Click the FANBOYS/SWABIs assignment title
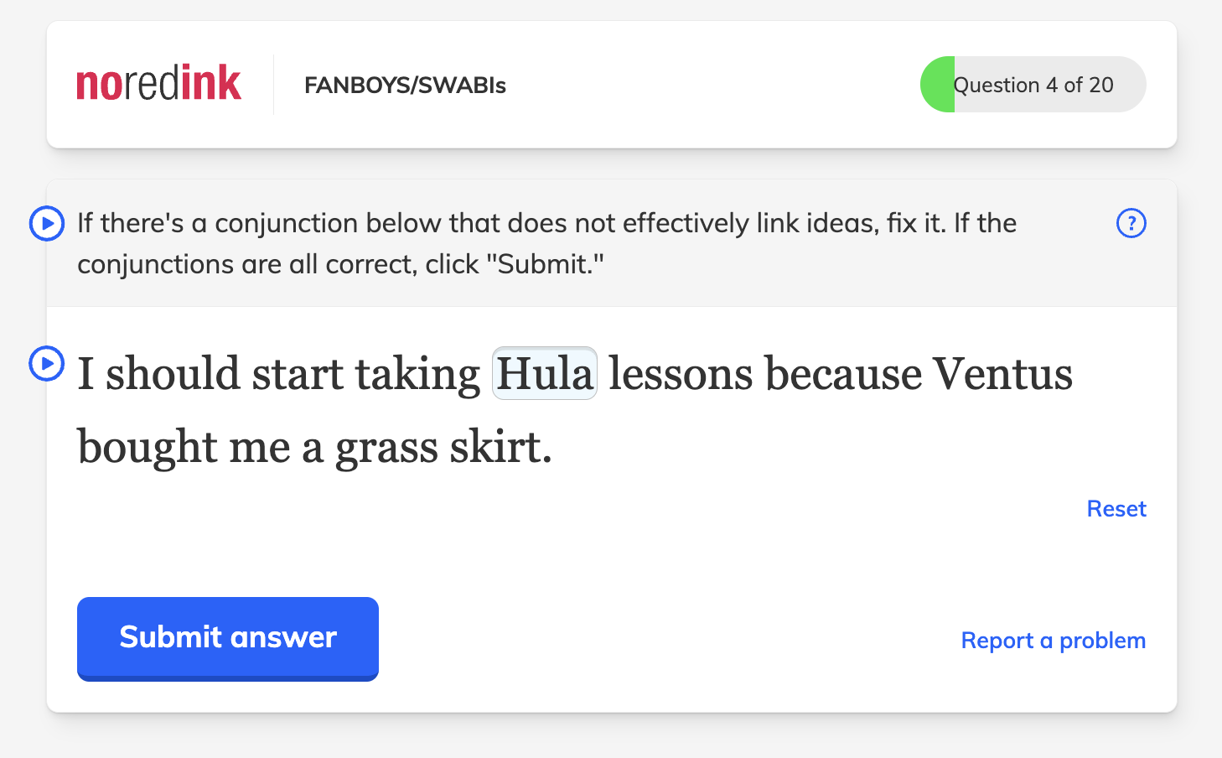Viewport: 1222px width, 758px height. (405, 86)
